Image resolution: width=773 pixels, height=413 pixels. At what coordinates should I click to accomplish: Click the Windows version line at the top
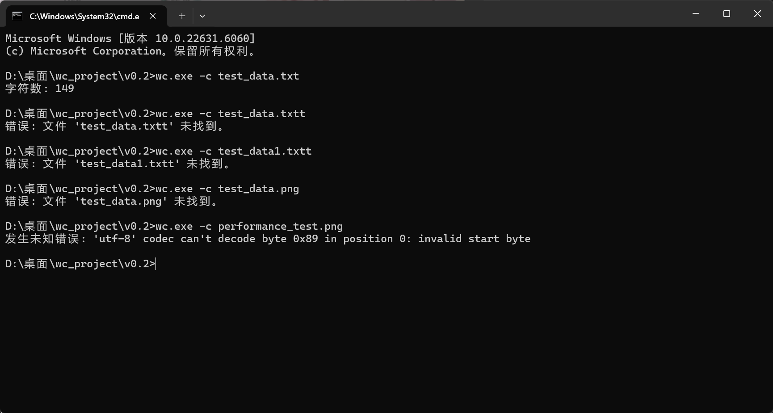tap(130, 38)
